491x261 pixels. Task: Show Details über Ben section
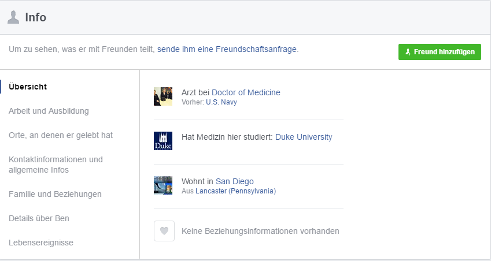pyautogui.click(x=39, y=218)
